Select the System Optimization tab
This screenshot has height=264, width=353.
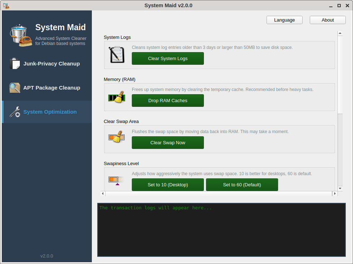pos(50,112)
